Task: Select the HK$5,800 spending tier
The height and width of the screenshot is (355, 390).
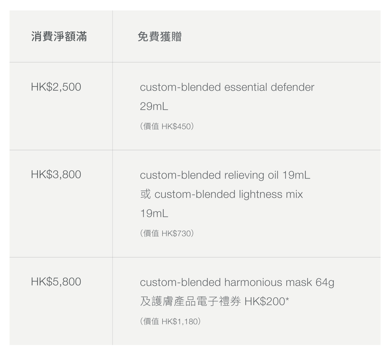Action: pos(56,282)
